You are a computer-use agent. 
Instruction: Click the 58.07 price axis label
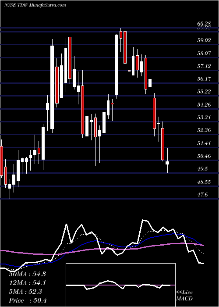coord(204,53)
